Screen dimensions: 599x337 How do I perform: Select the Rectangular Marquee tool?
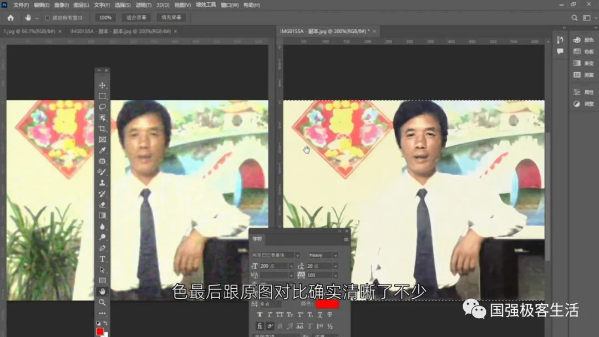pos(102,96)
